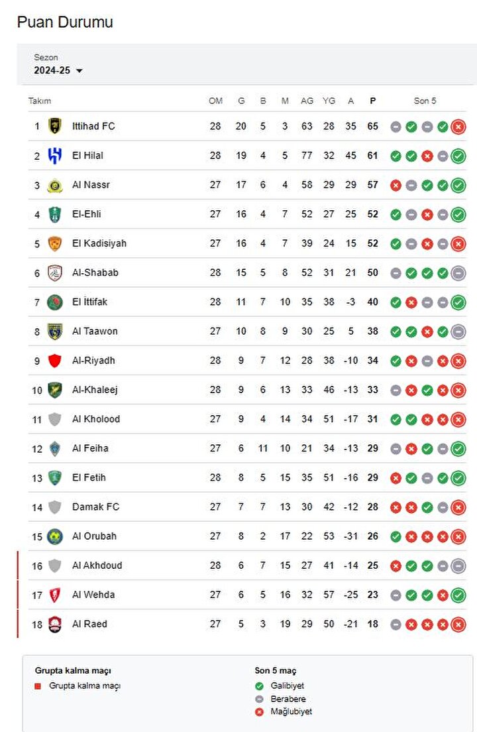Select the Al Nassr team logo
The height and width of the screenshot is (732, 477).
[55, 186]
